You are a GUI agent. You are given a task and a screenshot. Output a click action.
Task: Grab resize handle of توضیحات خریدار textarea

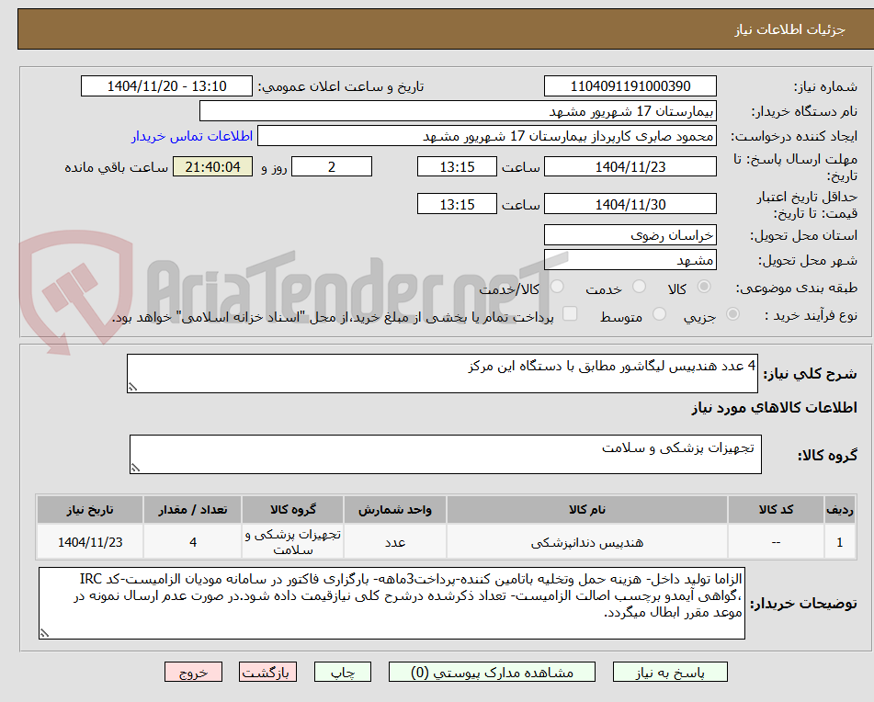tap(44, 633)
